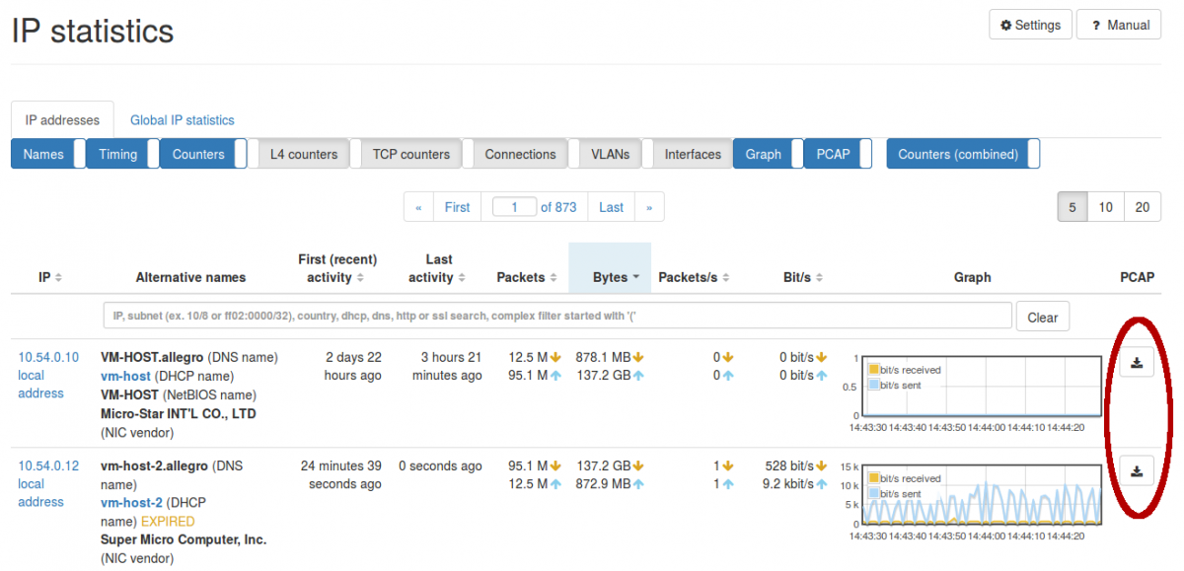Download PCAP capture for 10.54.0.12

pyautogui.click(x=1136, y=470)
